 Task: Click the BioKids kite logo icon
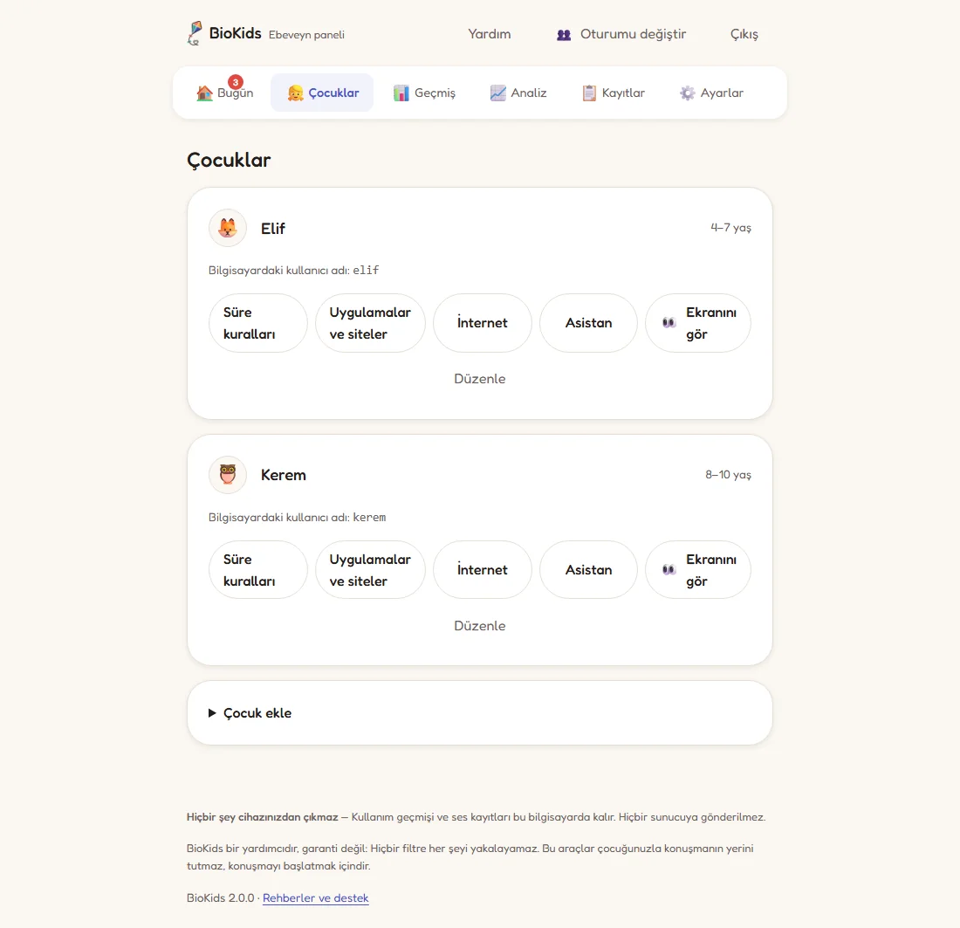tap(195, 34)
